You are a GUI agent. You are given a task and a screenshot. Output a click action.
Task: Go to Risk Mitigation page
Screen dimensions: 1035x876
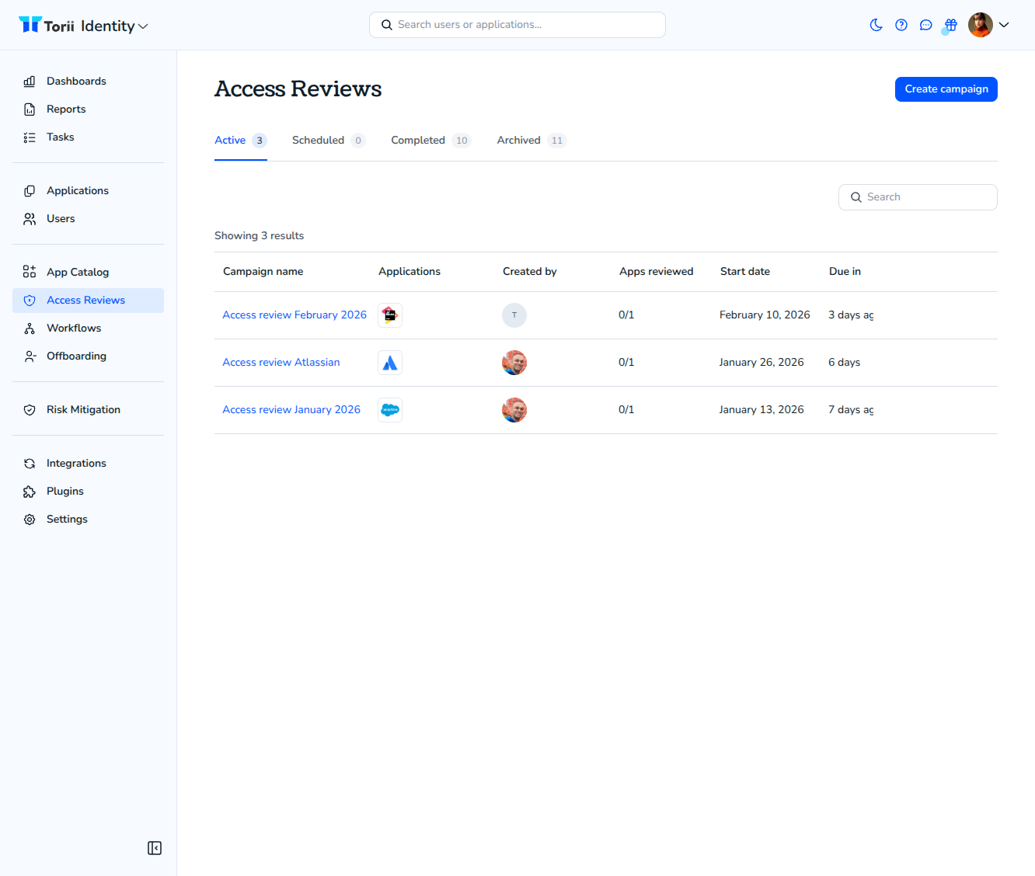88,409
